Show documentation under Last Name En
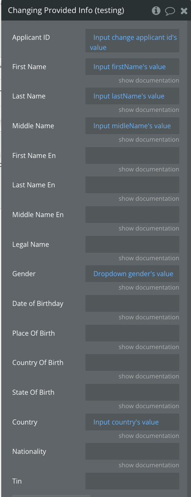 coord(149,199)
